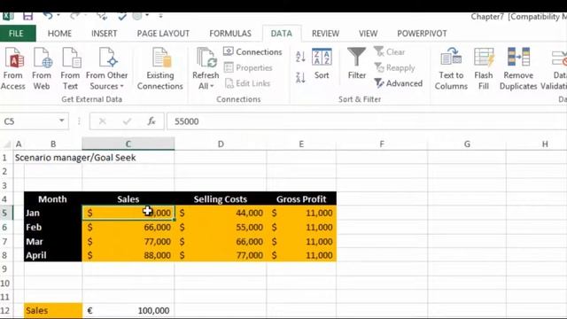This screenshot has height=319, width=567.
Task: Select row 12 header
Action: (x=6, y=311)
